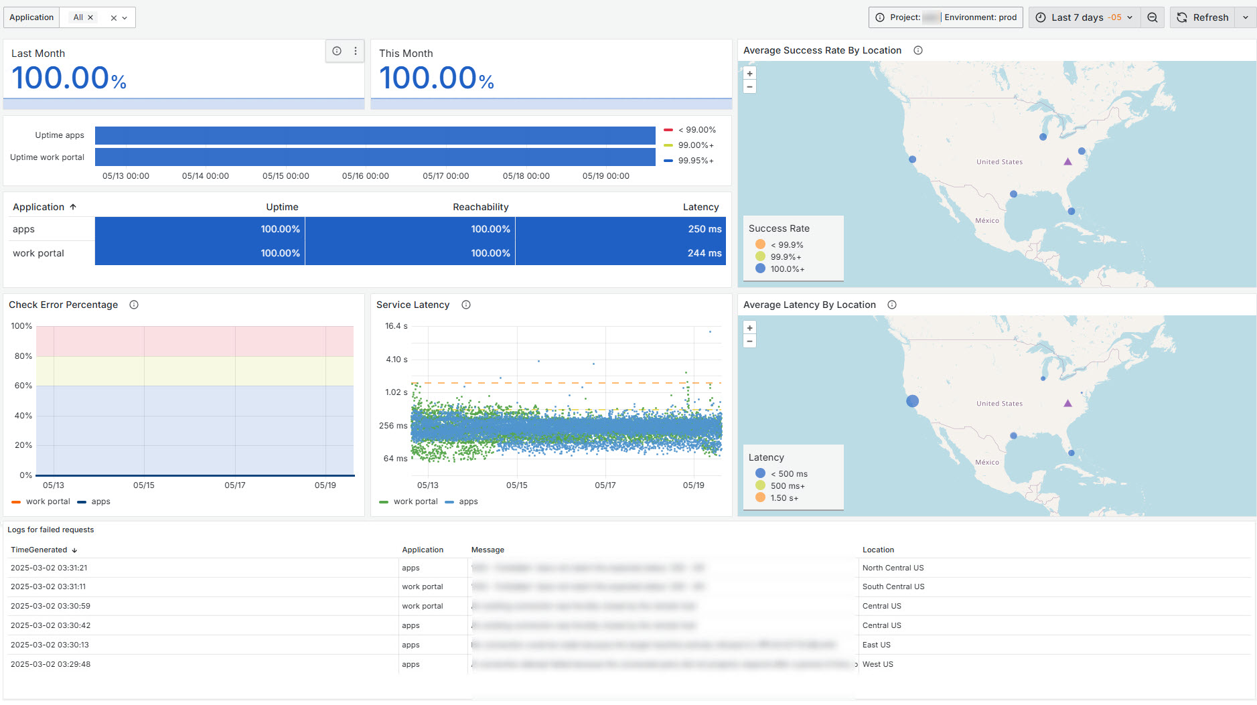Viewport: 1257px width, 705px height.
Task: Toggle work portal series in Service Latency legend
Action: [415, 501]
